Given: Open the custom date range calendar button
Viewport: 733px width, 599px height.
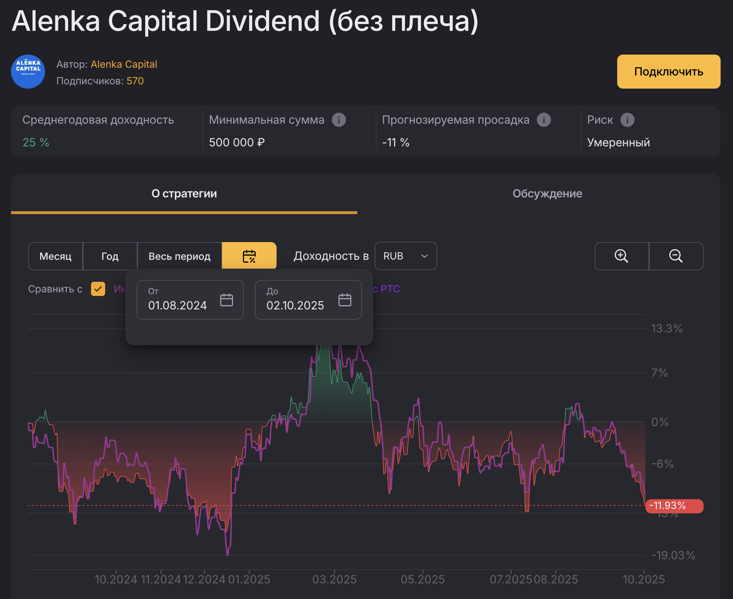Looking at the screenshot, I should (x=249, y=256).
